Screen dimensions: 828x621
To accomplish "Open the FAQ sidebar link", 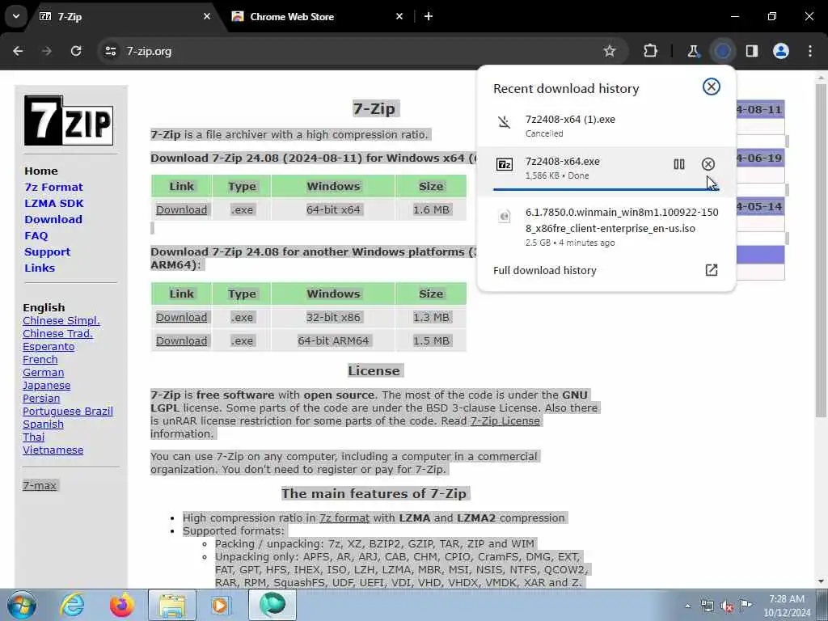I will click(36, 235).
